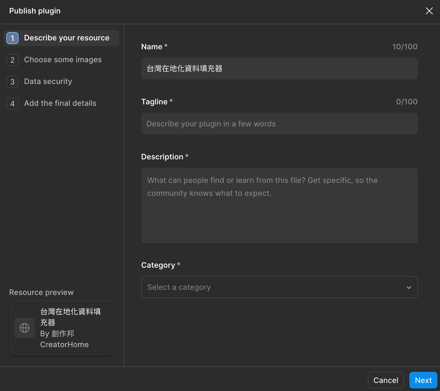The width and height of the screenshot is (440, 391).
Task: Click step 3 number badge
Action: pyautogui.click(x=13, y=82)
